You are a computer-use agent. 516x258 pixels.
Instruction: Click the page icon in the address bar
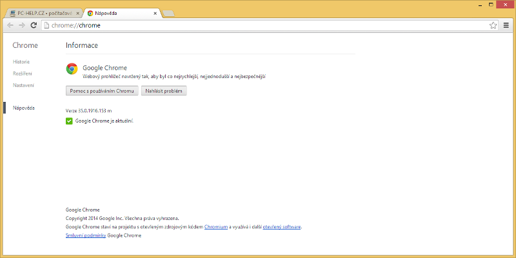pyautogui.click(x=46, y=25)
